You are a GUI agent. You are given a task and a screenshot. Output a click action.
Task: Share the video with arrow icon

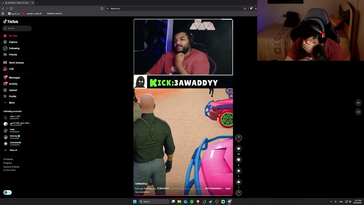pos(239,182)
